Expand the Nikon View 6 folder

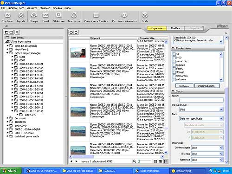pyautogui.click(x=7, y=49)
